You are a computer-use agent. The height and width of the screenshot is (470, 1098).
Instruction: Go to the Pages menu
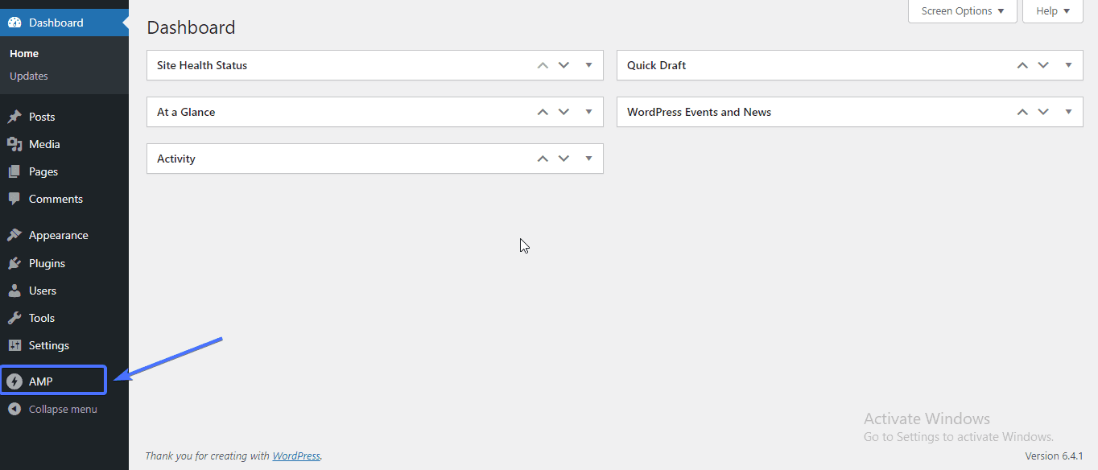[x=64, y=171]
